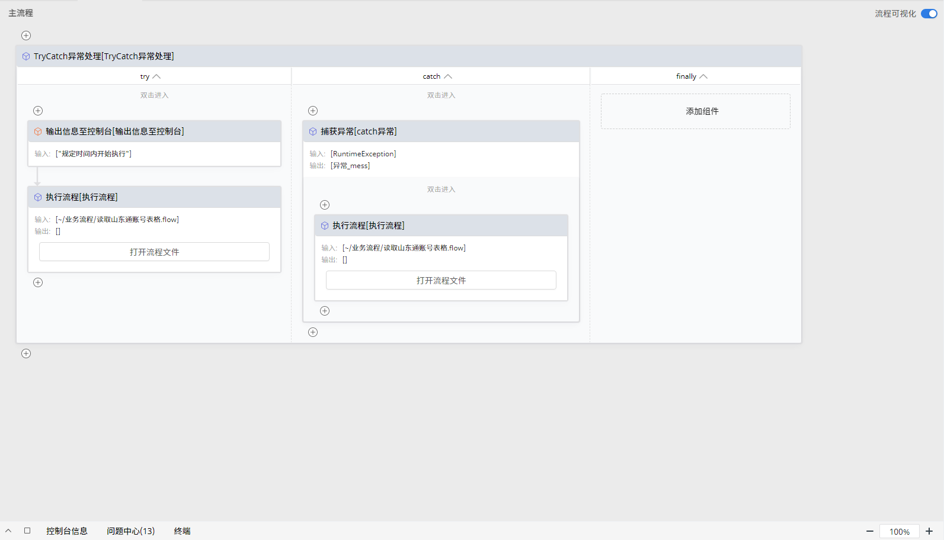This screenshot has width=944, height=540.
Task: Click the zoom out minus icon
Action: (x=870, y=532)
